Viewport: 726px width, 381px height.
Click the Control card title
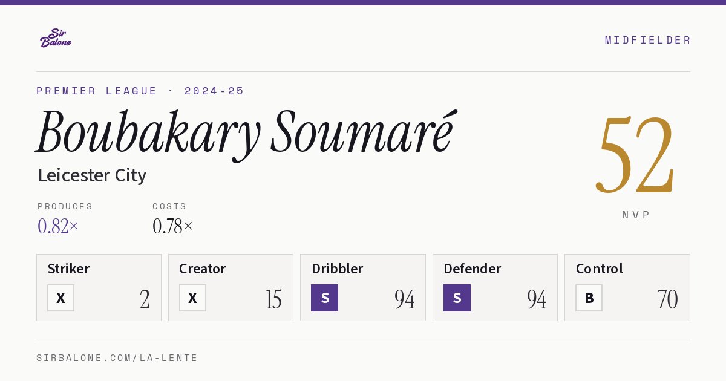pos(600,269)
